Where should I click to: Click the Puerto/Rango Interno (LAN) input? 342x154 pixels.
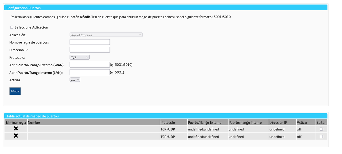pos(89,72)
